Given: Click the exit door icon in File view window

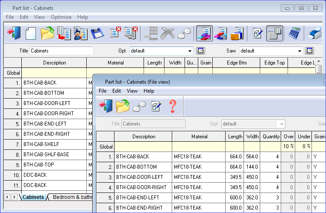Looking at the screenshot, I should point(106,106).
